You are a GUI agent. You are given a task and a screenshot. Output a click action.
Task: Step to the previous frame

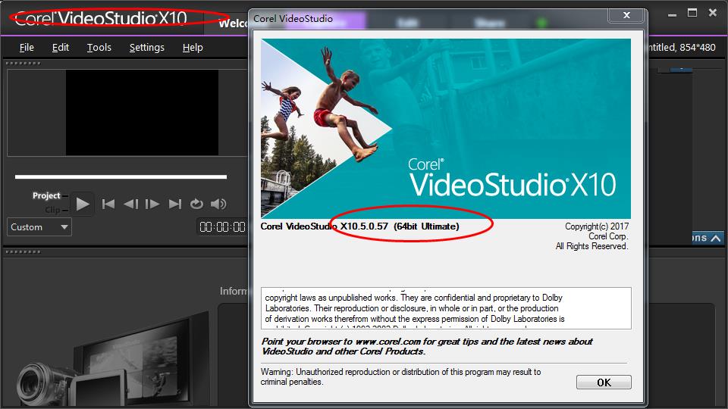(130, 204)
